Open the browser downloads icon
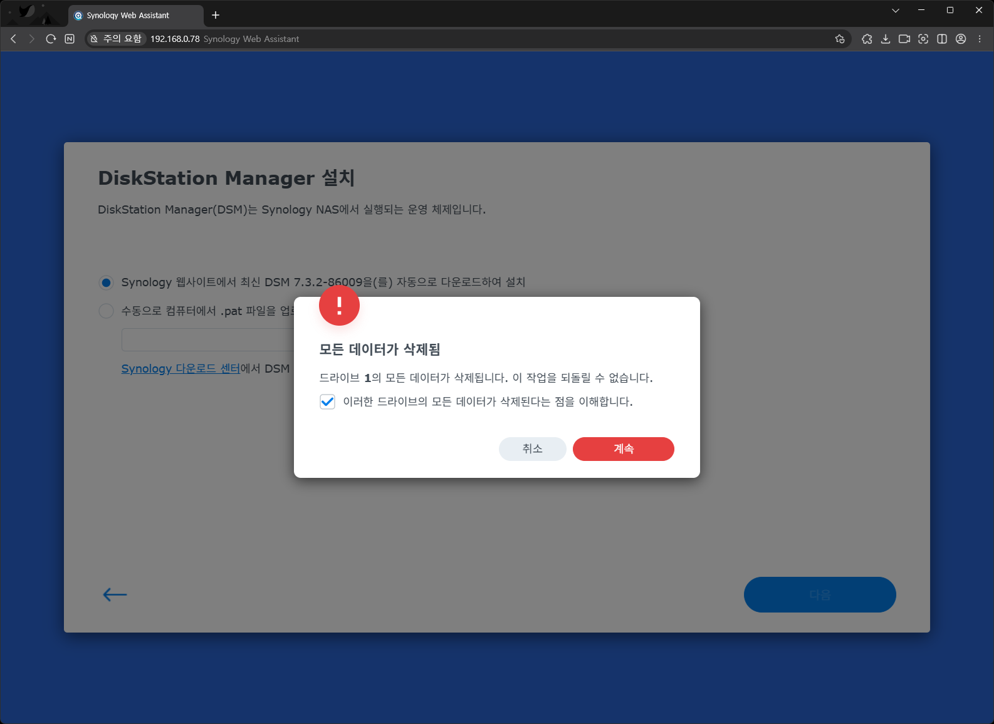The height and width of the screenshot is (724, 994). (x=886, y=39)
